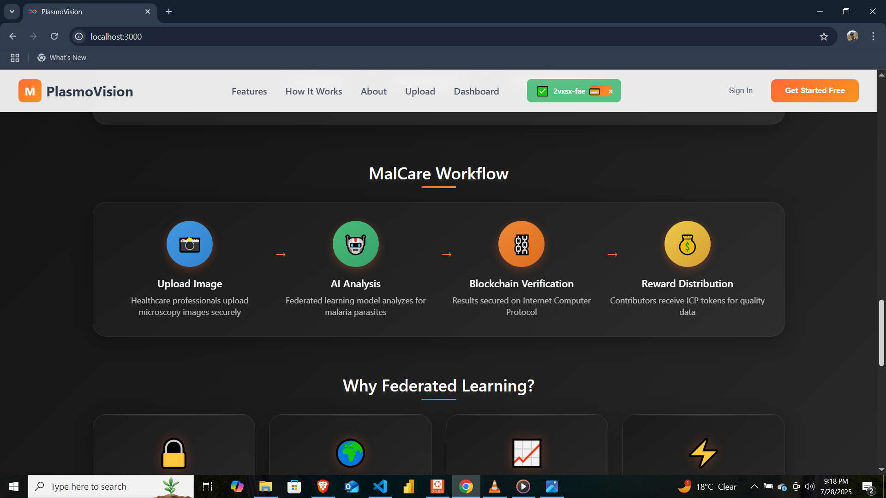
Task: Click the rising chart icon card
Action: click(x=527, y=453)
